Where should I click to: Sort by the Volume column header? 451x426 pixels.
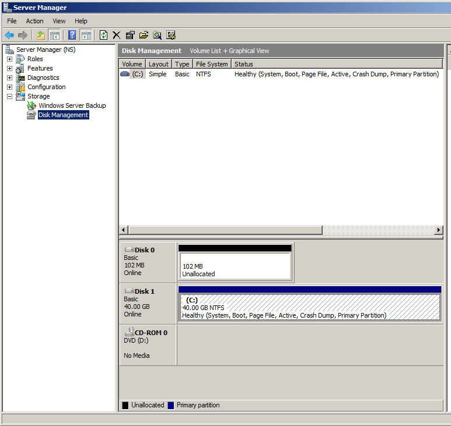tap(132, 64)
